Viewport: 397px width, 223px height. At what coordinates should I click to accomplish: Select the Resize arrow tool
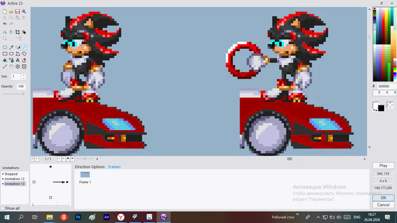point(5,67)
